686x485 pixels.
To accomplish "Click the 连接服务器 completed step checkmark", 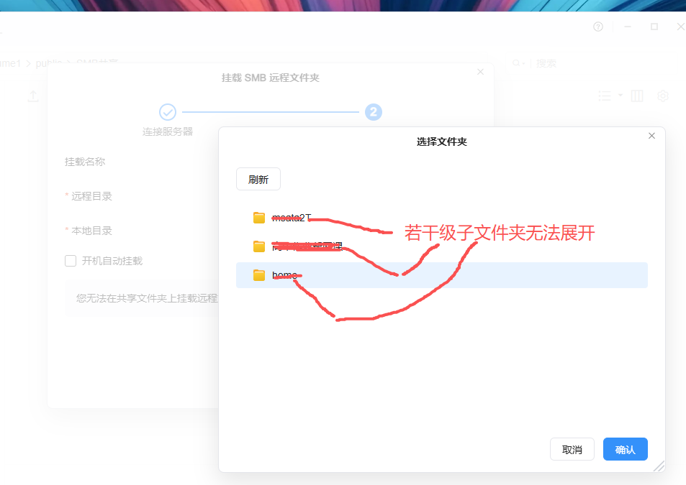I will pyautogui.click(x=168, y=112).
